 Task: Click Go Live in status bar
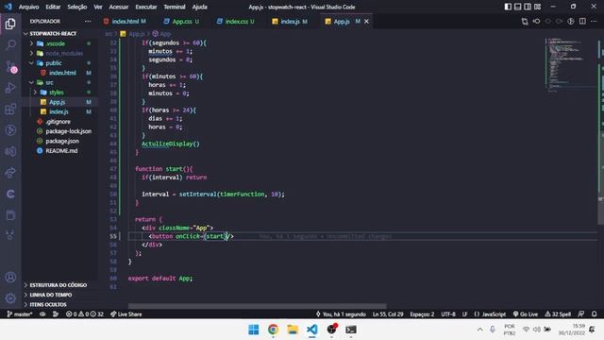point(526,314)
